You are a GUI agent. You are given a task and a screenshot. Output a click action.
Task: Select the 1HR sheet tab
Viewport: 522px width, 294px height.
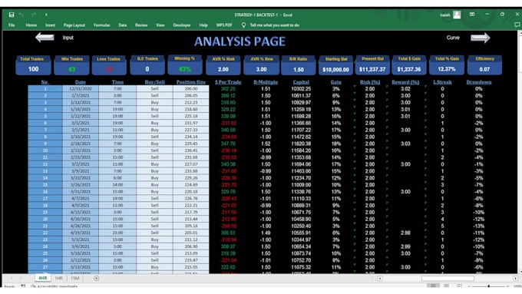[x=58, y=278]
